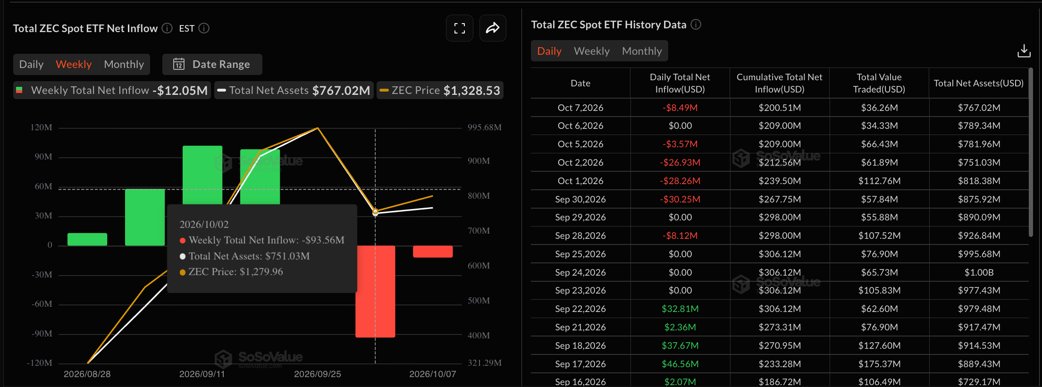Click the -$8.49M daily inflow value
This screenshot has height=387, width=1042.
680,108
